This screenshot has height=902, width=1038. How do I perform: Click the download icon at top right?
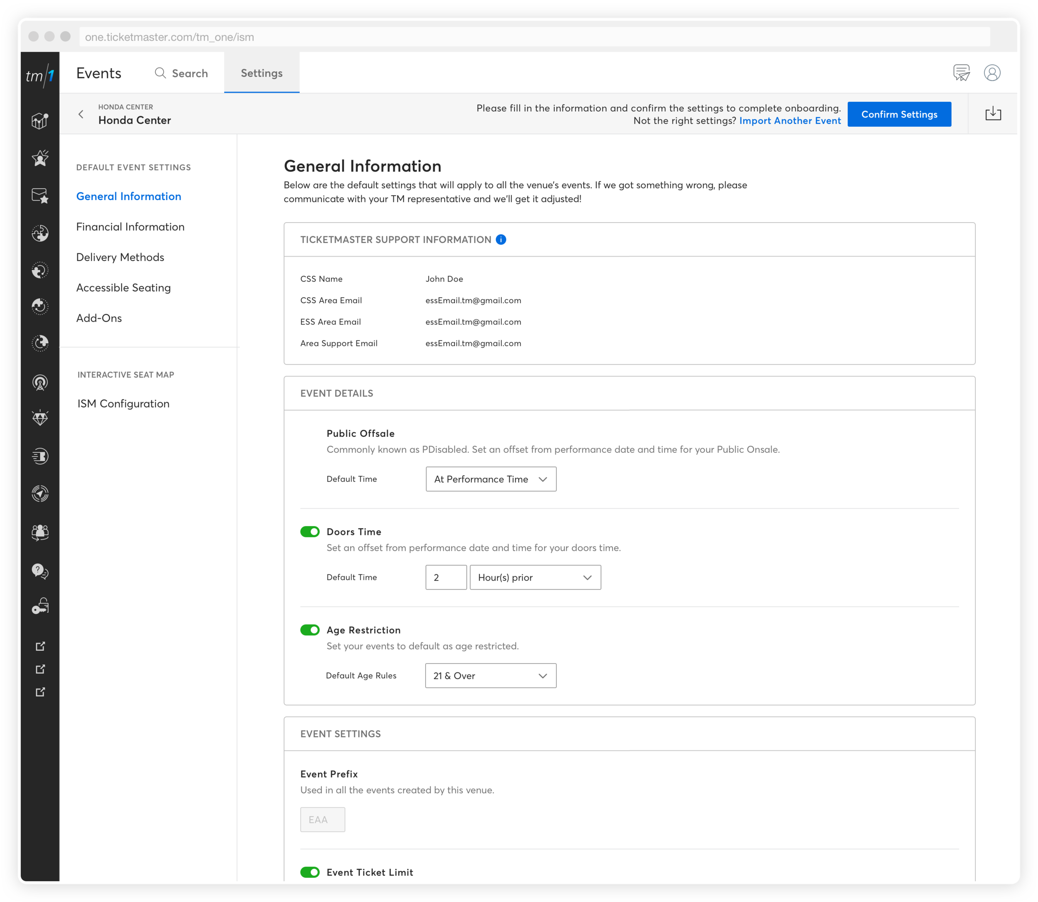pyautogui.click(x=993, y=114)
